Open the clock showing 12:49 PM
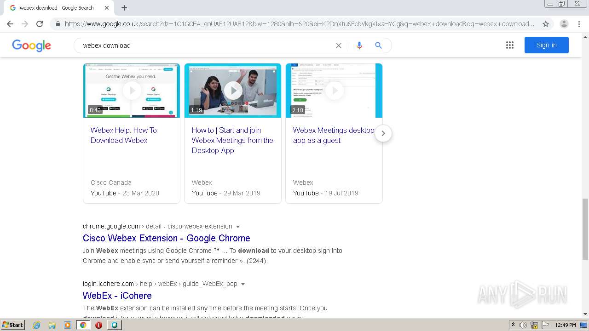The height and width of the screenshot is (331, 589). coord(566,325)
